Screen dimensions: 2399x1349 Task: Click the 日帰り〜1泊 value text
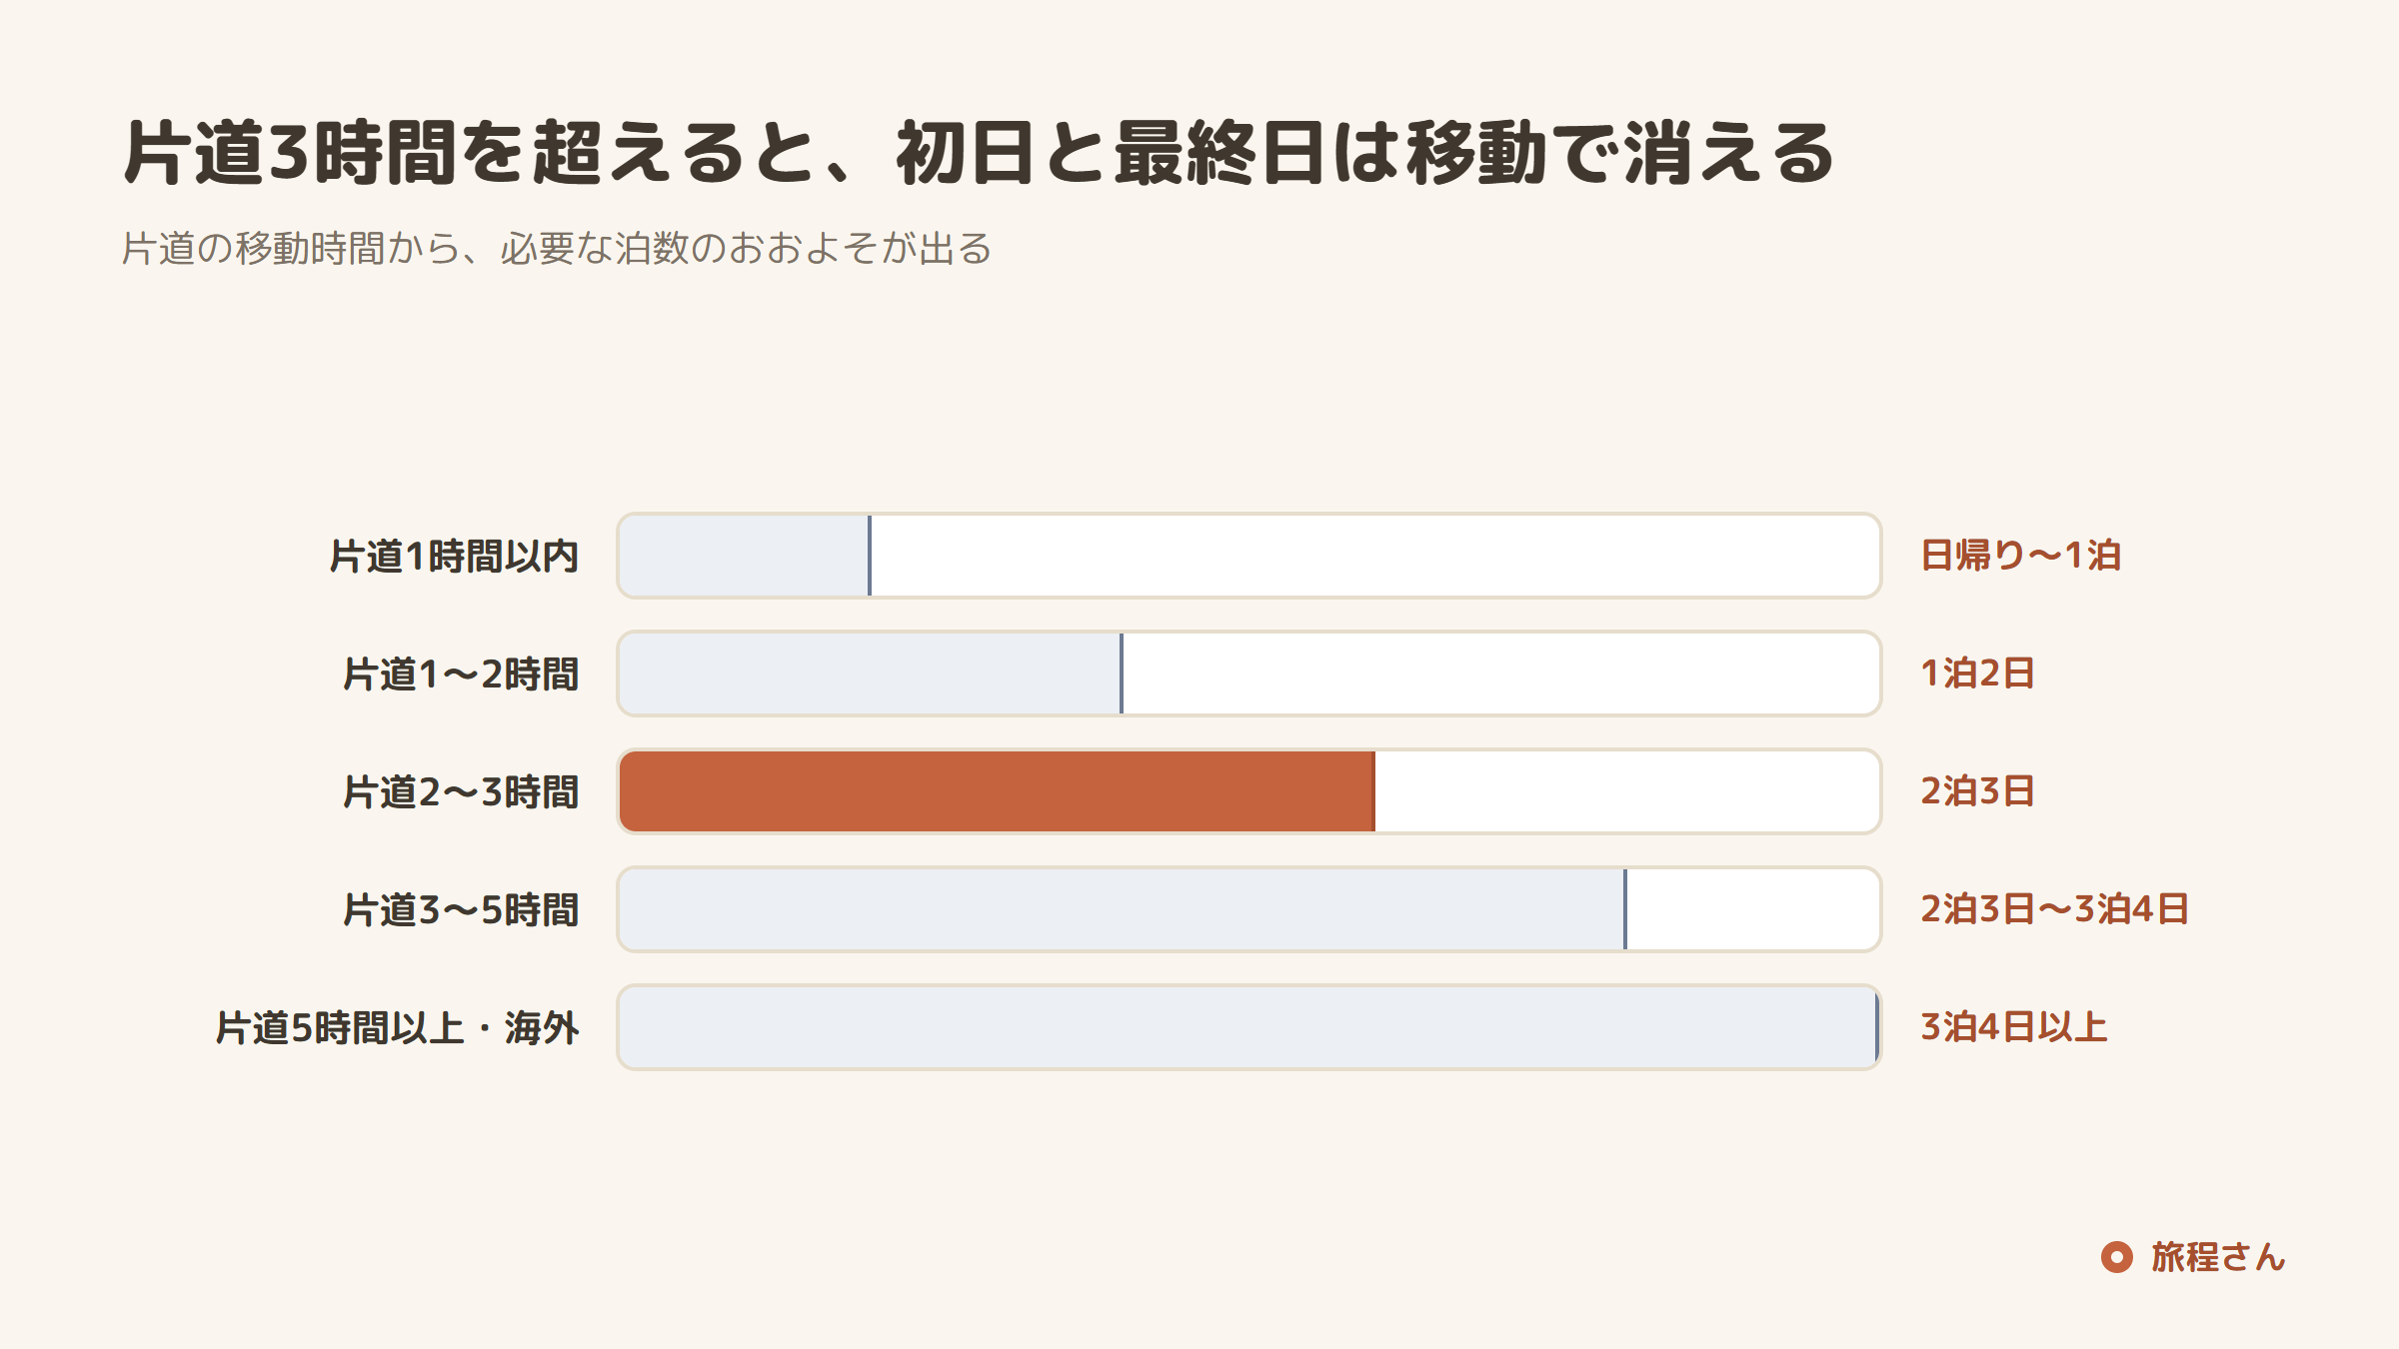coord(2020,556)
